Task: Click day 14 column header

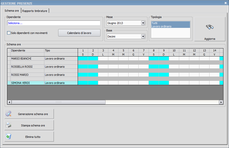Action: click(214, 50)
